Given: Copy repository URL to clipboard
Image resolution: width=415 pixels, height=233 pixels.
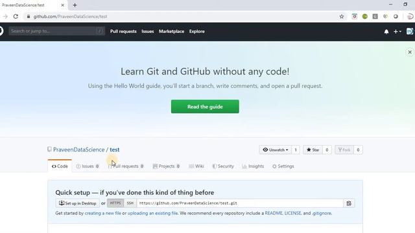Looking at the screenshot, I should pos(349,203).
